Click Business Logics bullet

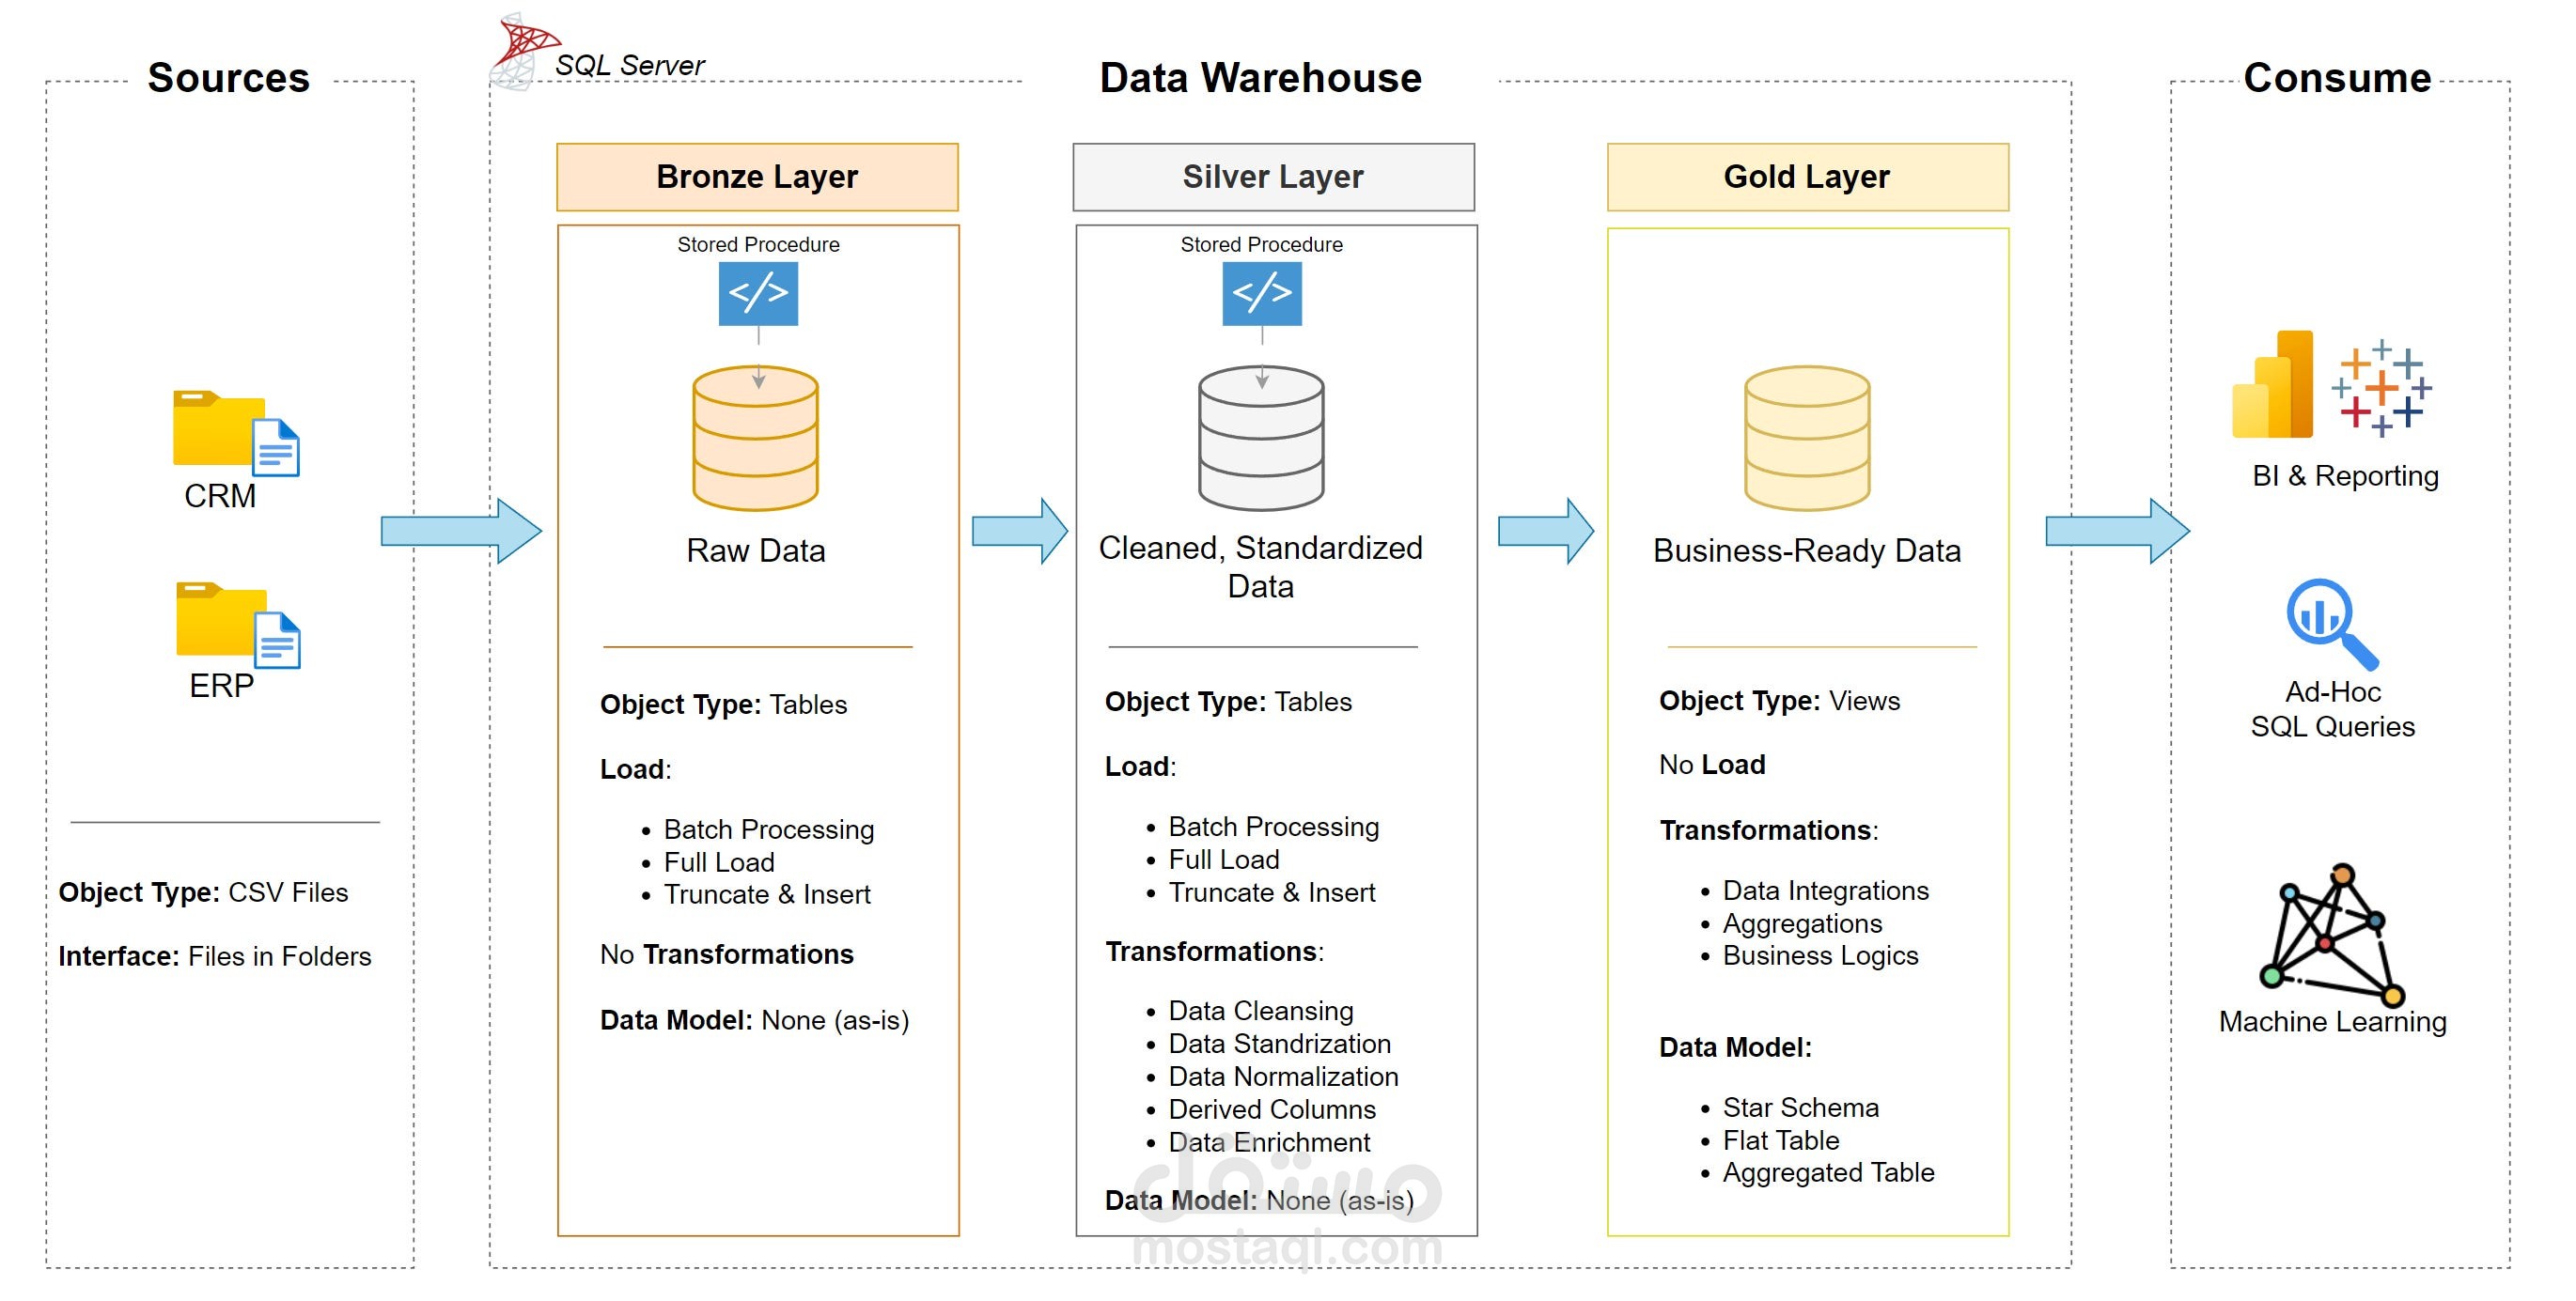click(1820, 955)
